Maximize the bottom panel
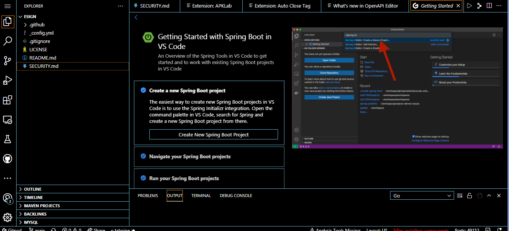 coord(489,196)
